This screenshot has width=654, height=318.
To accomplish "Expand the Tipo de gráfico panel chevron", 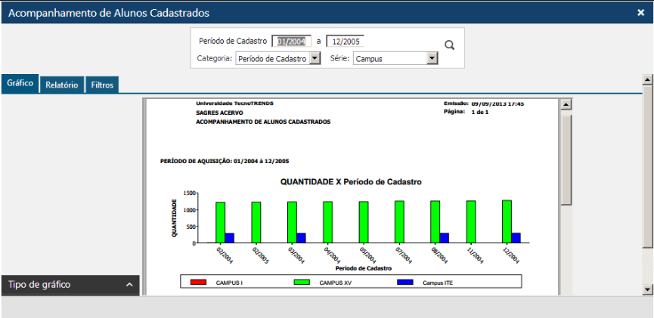I will coord(129,285).
